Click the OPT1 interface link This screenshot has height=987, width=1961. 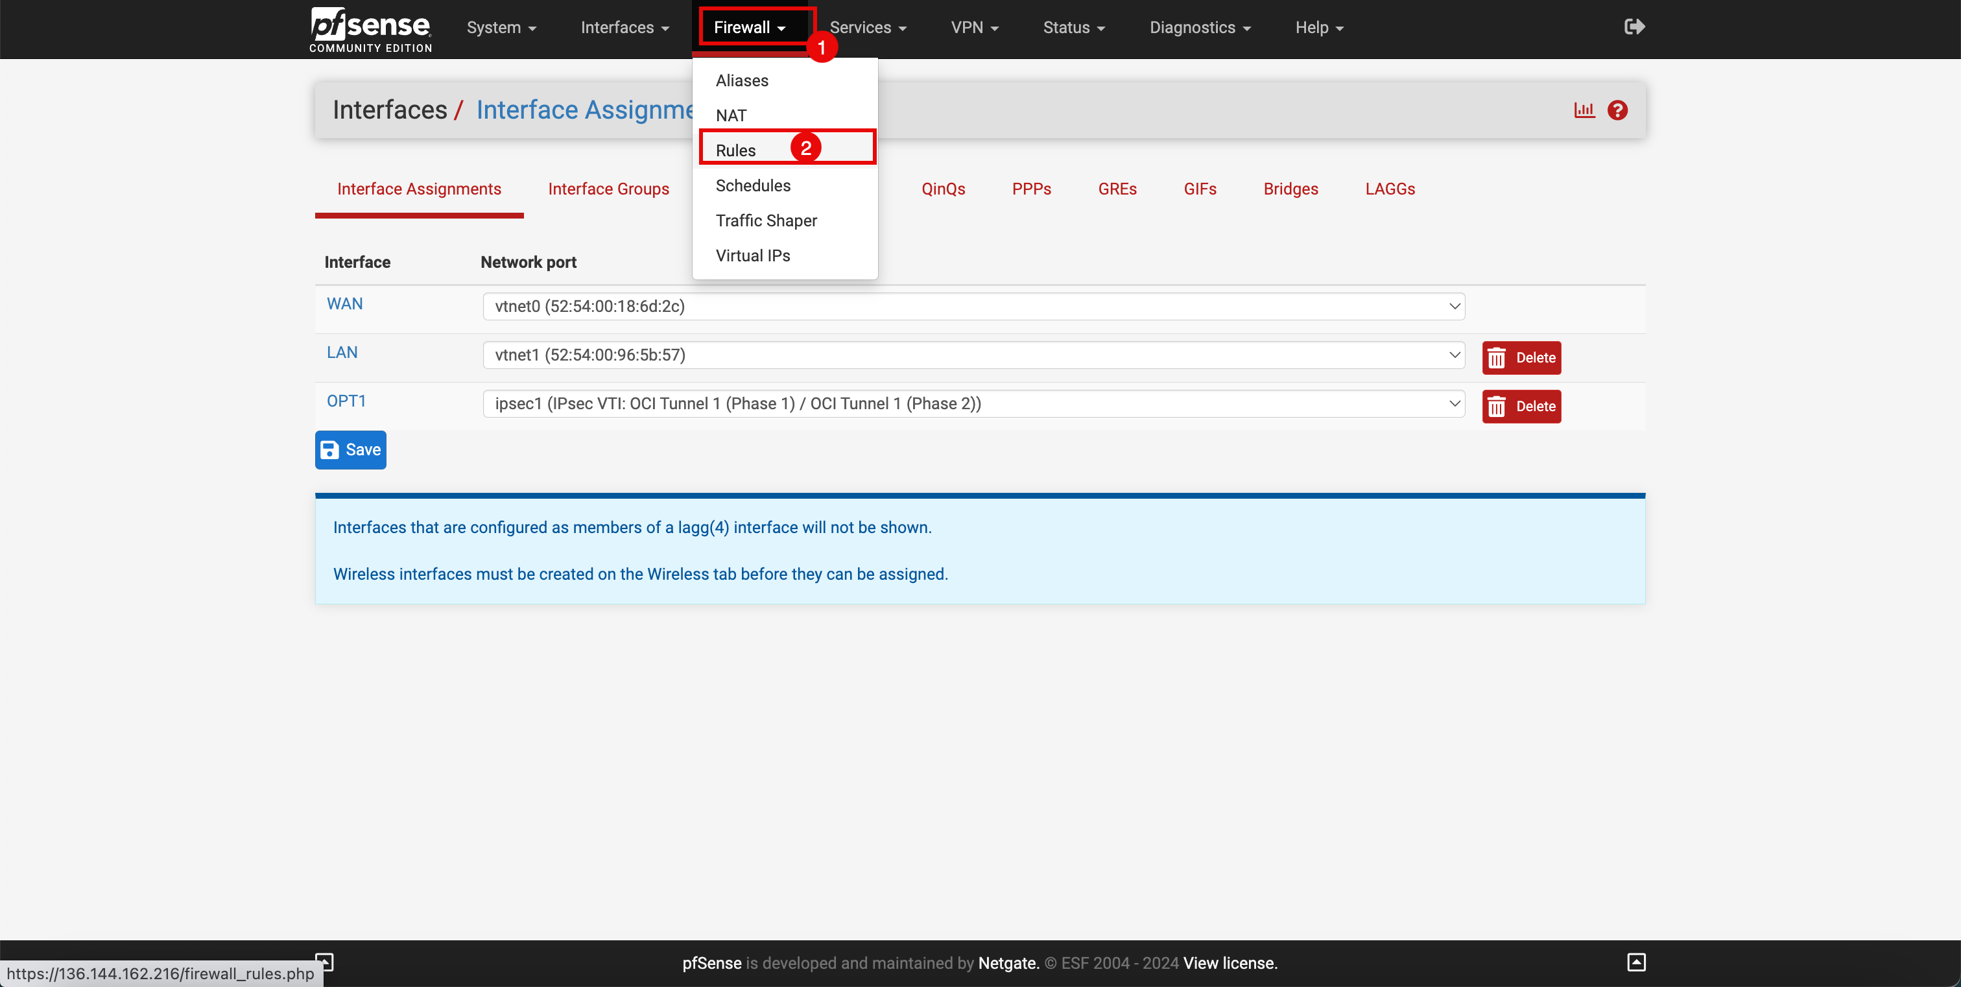tap(346, 401)
